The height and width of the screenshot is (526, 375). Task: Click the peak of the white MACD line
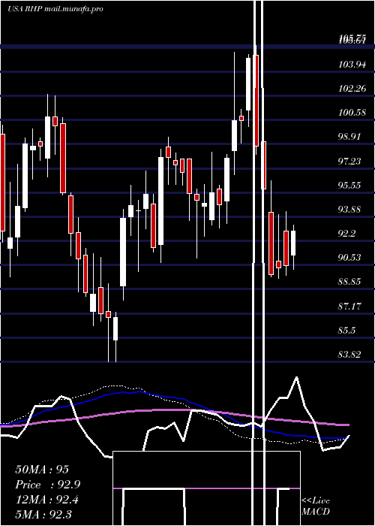pos(296,377)
